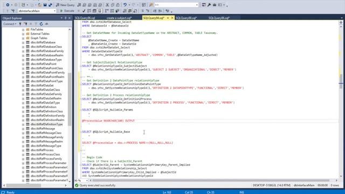Switch to SQLQuery86.sql tab
Image resolution: width=345 pixels, height=194 pixels.
coord(219,18)
